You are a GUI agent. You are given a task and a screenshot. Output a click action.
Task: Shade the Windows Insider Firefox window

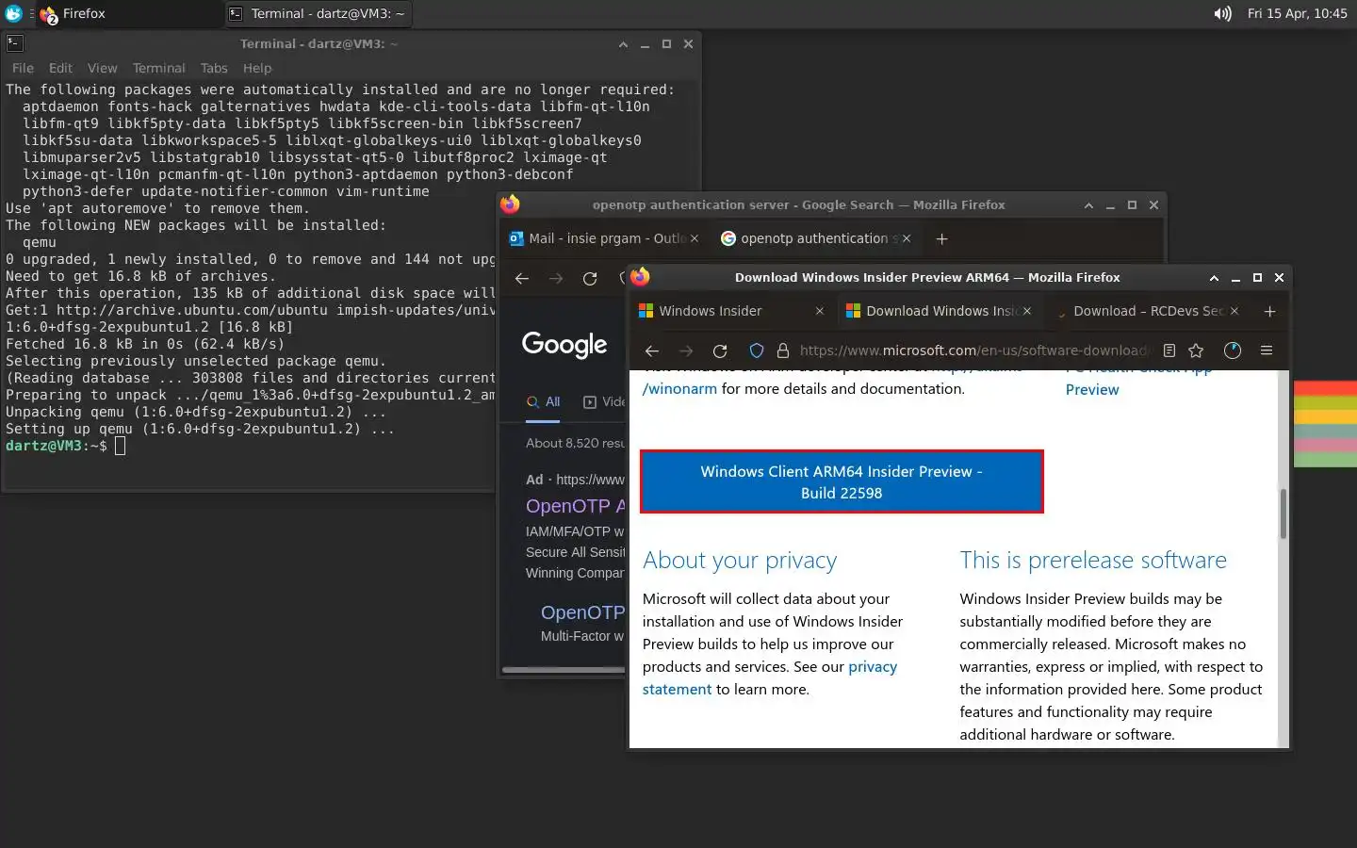[1214, 278]
